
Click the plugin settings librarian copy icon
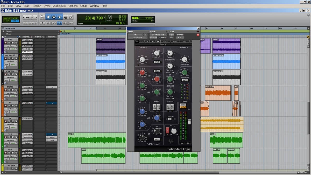point(156,38)
